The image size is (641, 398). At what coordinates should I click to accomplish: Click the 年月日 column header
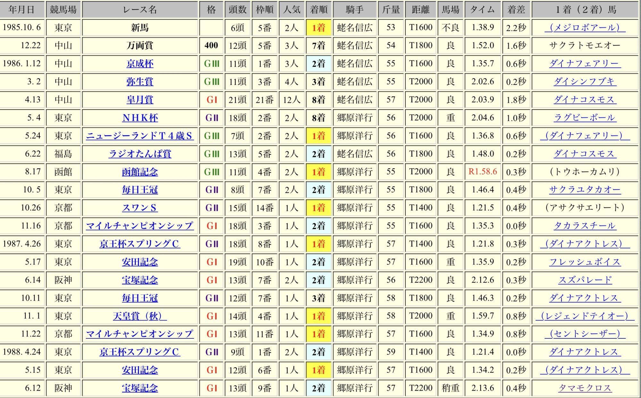pos(22,10)
